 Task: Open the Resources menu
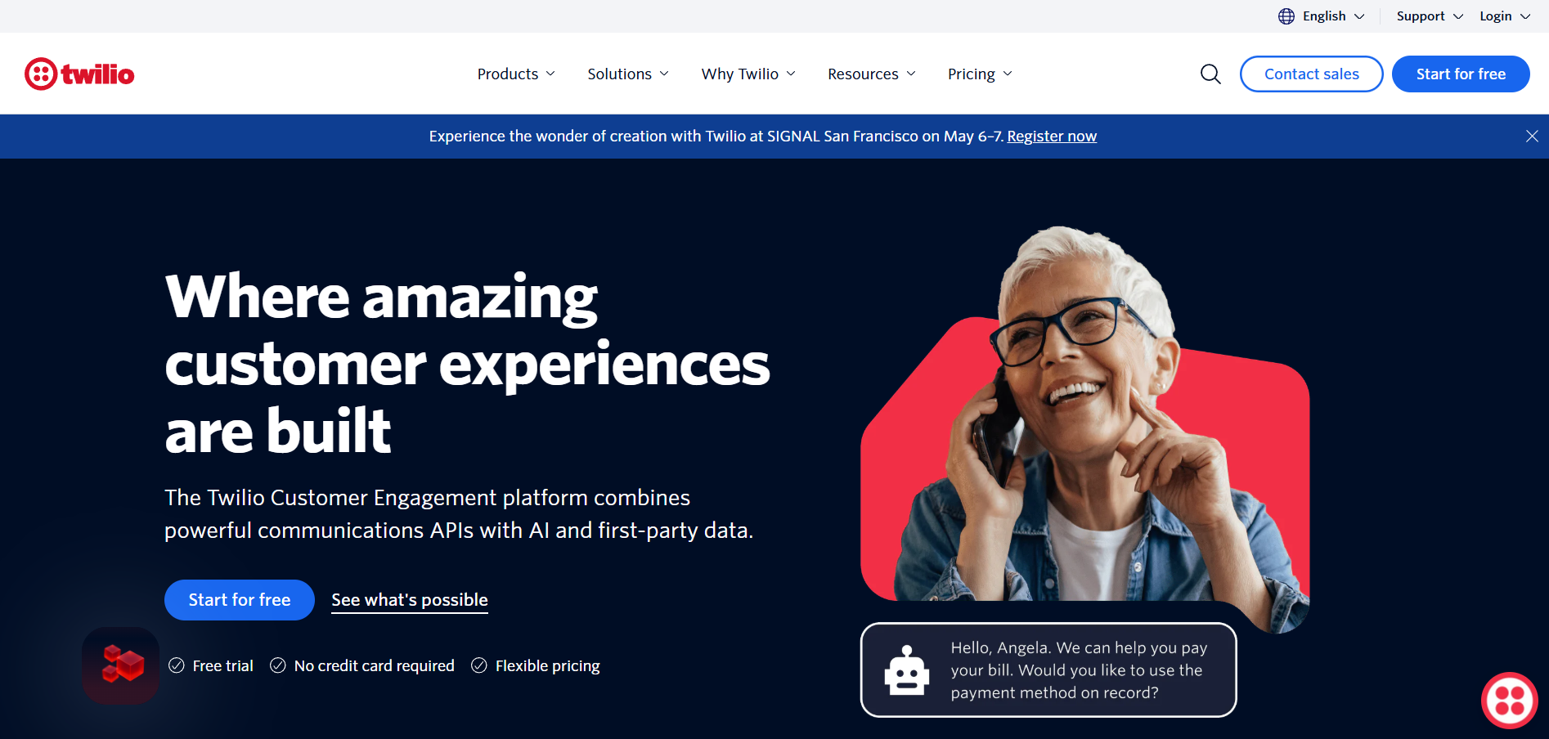[872, 74]
